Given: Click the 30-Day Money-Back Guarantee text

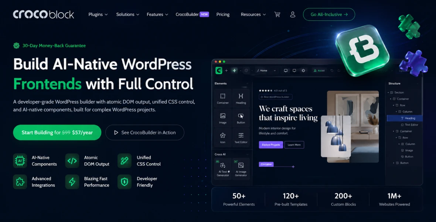Looking at the screenshot, I should [x=54, y=46].
